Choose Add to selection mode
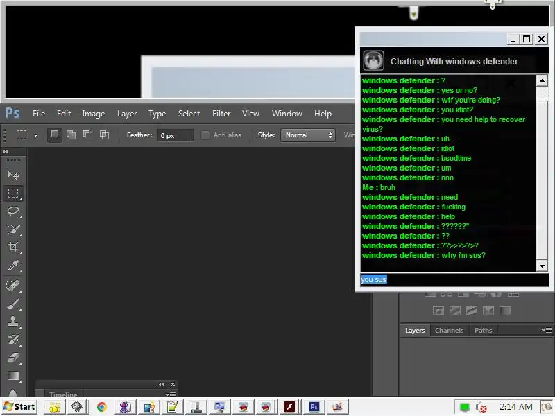 coord(71,135)
